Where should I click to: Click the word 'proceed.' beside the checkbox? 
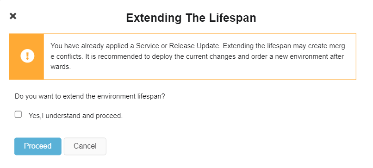point(109,116)
